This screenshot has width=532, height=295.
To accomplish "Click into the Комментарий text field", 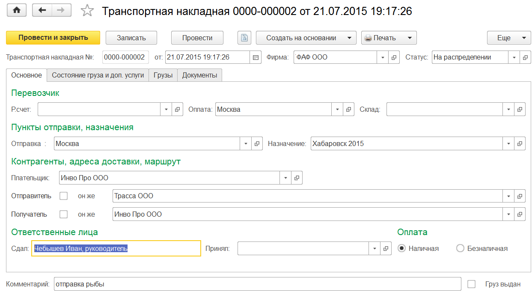I will click(257, 284).
